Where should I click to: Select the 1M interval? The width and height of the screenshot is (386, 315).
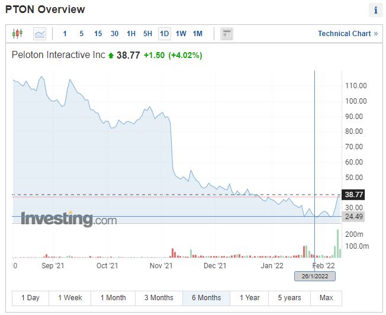[x=197, y=34]
